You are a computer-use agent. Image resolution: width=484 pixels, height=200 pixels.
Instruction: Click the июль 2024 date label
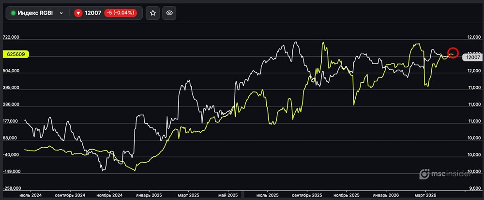(30, 194)
